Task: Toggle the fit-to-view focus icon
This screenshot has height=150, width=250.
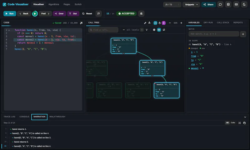Action: point(155,23)
